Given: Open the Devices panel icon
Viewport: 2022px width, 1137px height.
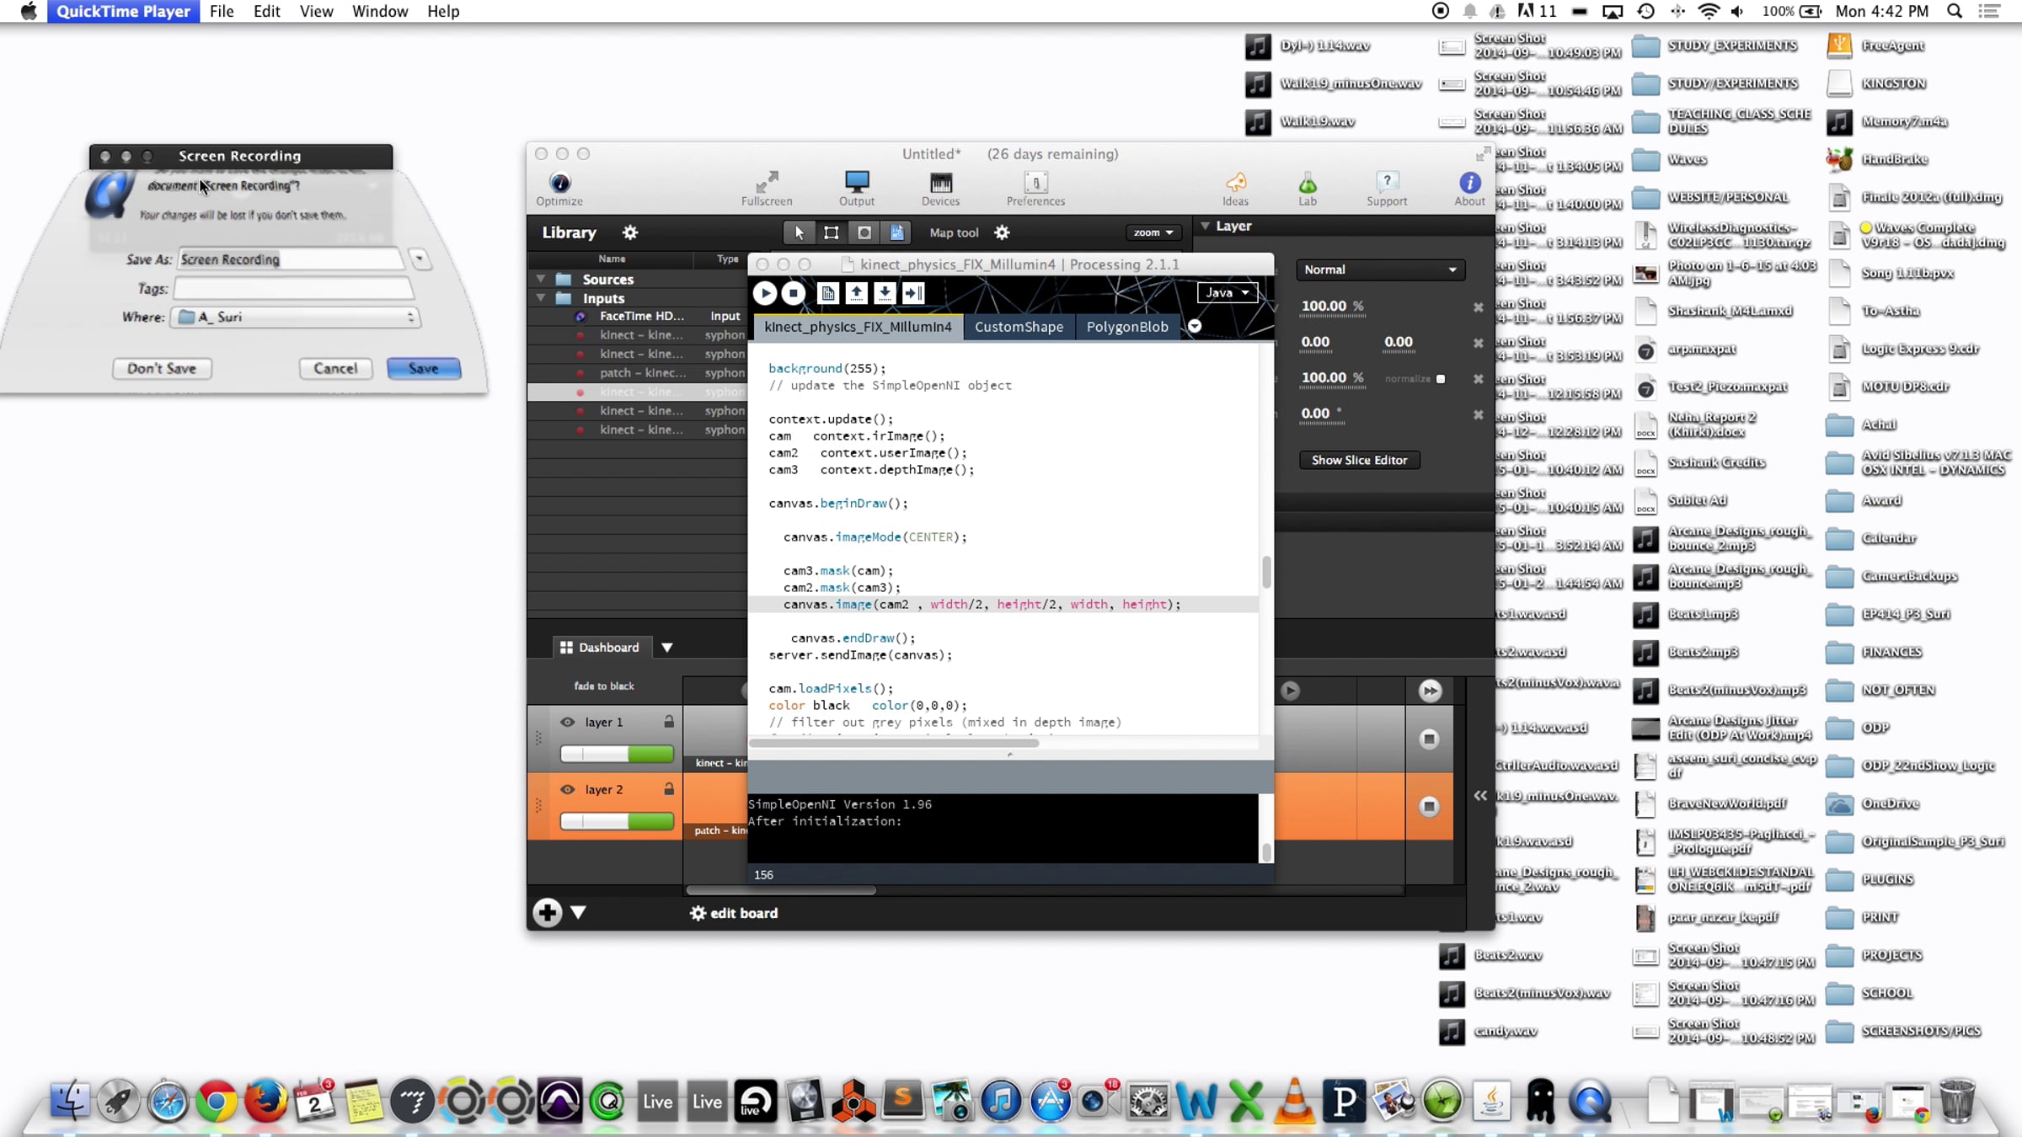Looking at the screenshot, I should pos(940,184).
